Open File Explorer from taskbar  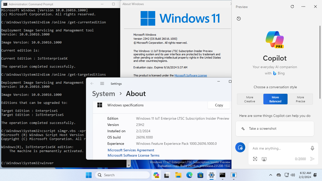[x=178, y=175]
